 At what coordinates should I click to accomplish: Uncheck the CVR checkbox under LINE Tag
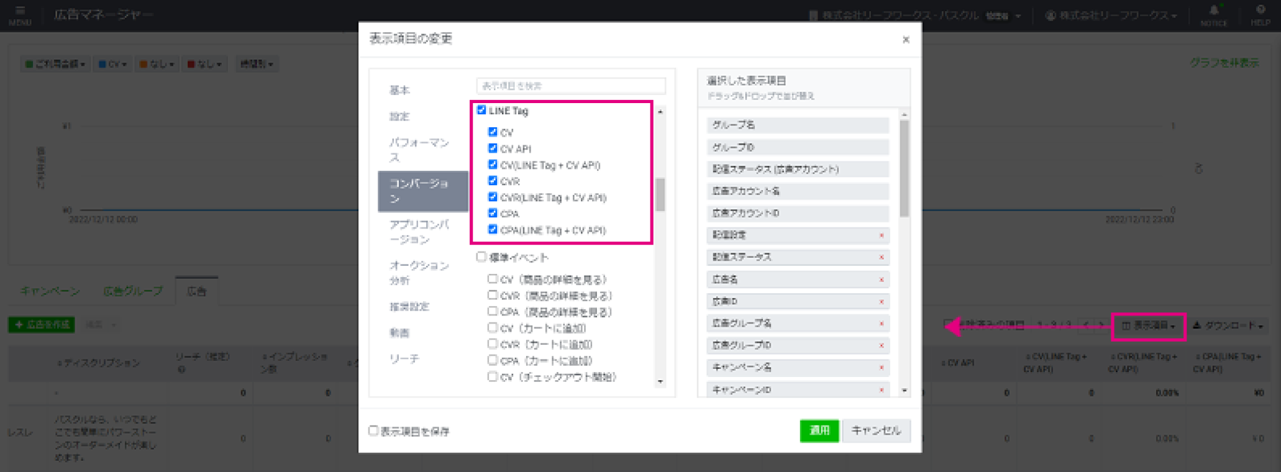493,180
